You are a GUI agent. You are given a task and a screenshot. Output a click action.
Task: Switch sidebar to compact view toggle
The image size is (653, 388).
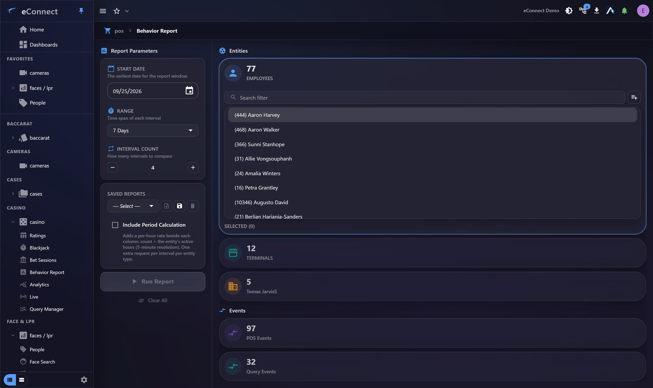[22, 380]
